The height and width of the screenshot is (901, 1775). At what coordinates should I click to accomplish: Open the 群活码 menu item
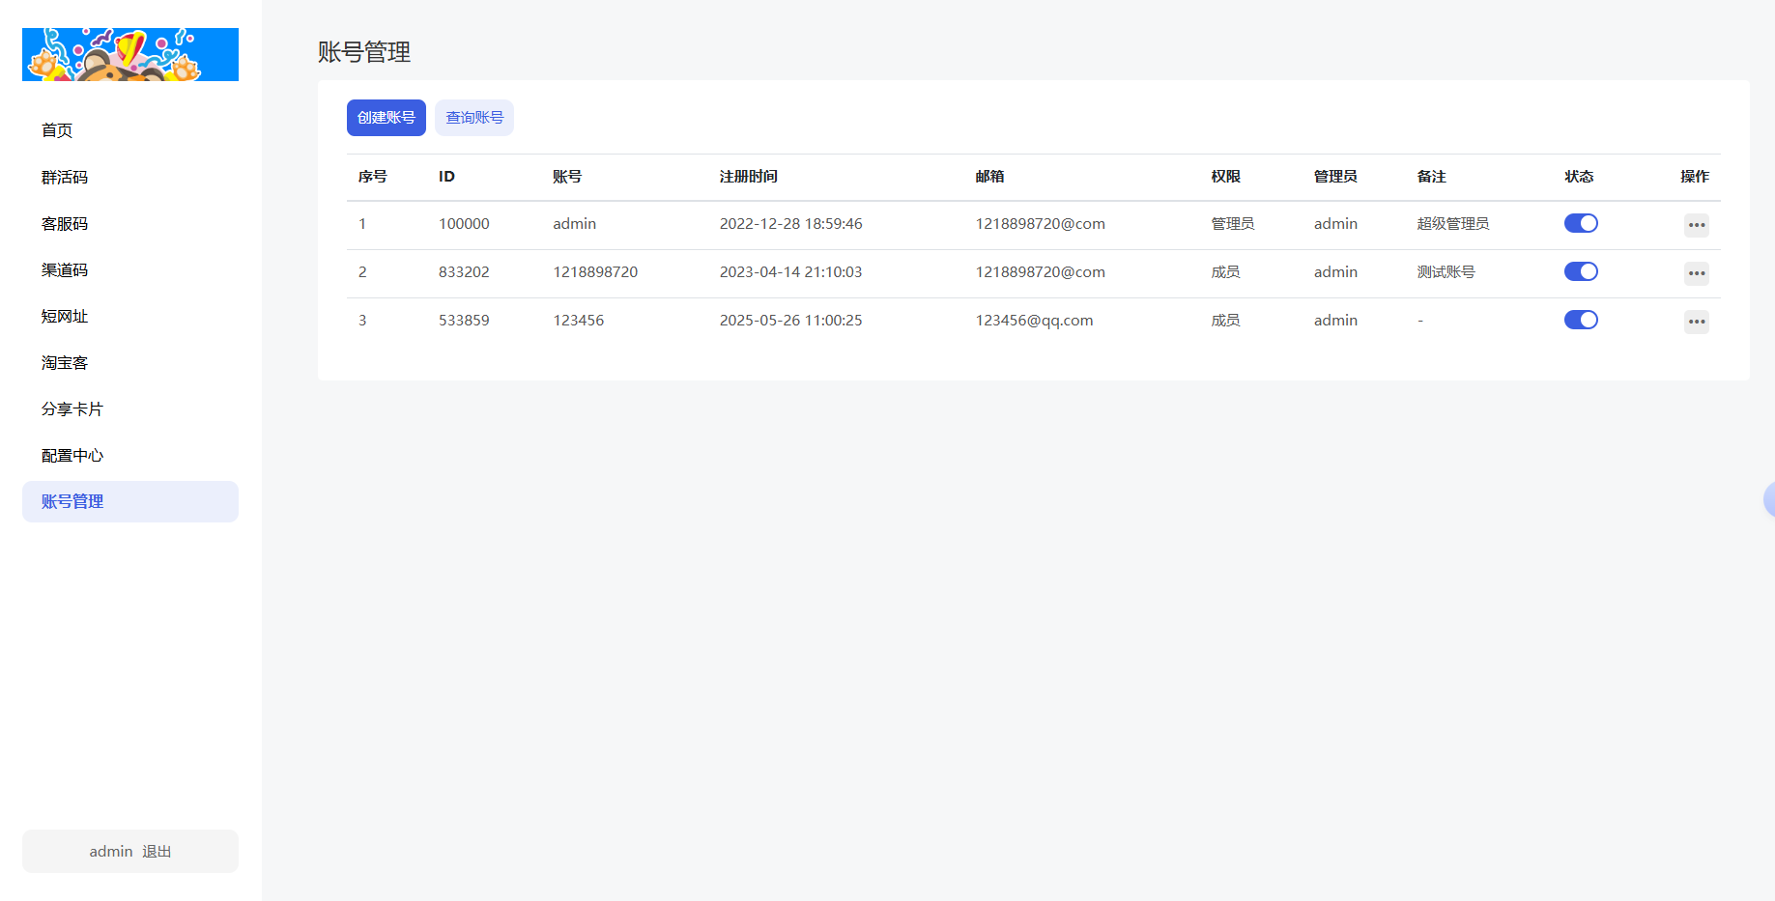click(65, 177)
